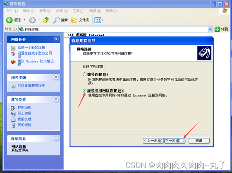232x173 pixels.
Task: Open Control Panel (控制面板) icon link
Action: click(13, 108)
